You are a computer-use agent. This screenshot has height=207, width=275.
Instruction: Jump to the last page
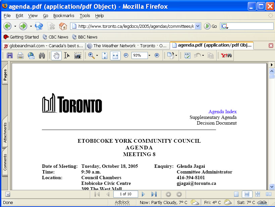(x=154, y=194)
